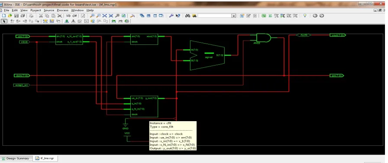This screenshot has width=388, height=163.
Task: Open the Window menu
Action: (78, 10)
